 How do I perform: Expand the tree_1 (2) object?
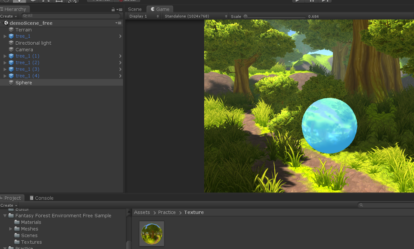5,62
